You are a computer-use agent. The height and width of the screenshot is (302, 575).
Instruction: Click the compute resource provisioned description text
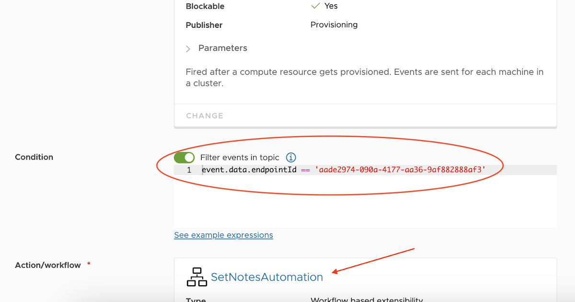[364, 77]
